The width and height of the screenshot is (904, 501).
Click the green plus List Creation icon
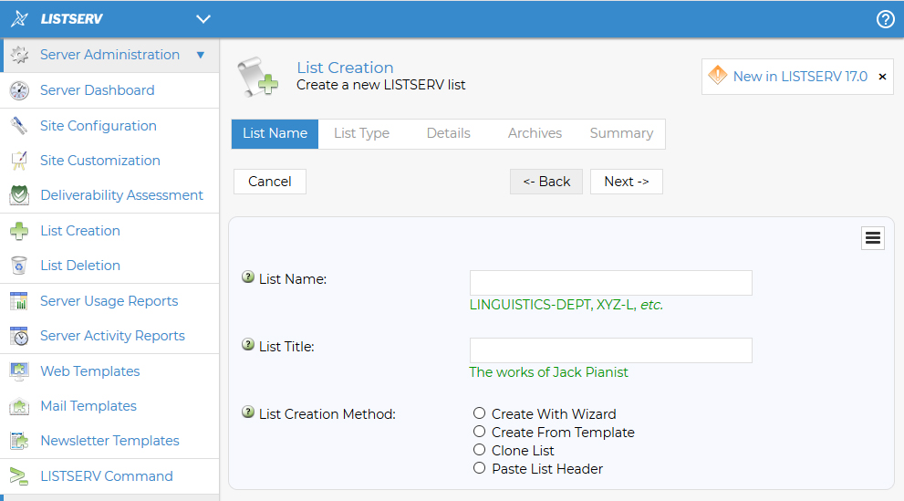[19, 231]
